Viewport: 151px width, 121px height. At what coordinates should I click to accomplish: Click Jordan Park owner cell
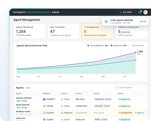[81, 106]
